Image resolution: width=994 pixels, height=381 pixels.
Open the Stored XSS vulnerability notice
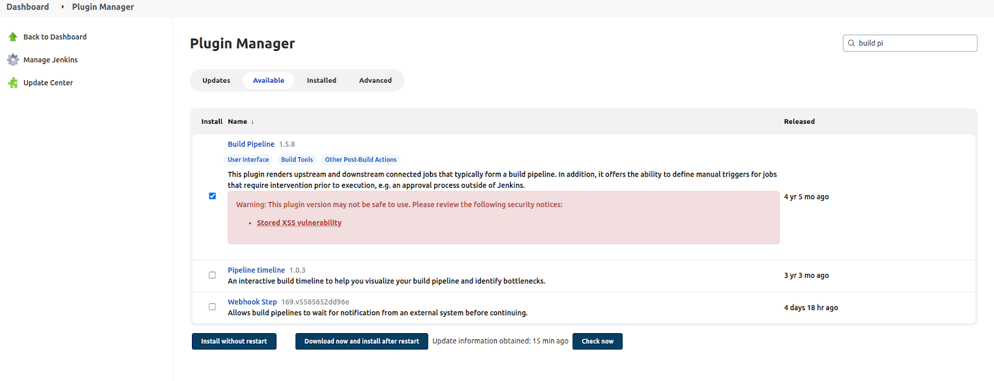[x=299, y=223]
